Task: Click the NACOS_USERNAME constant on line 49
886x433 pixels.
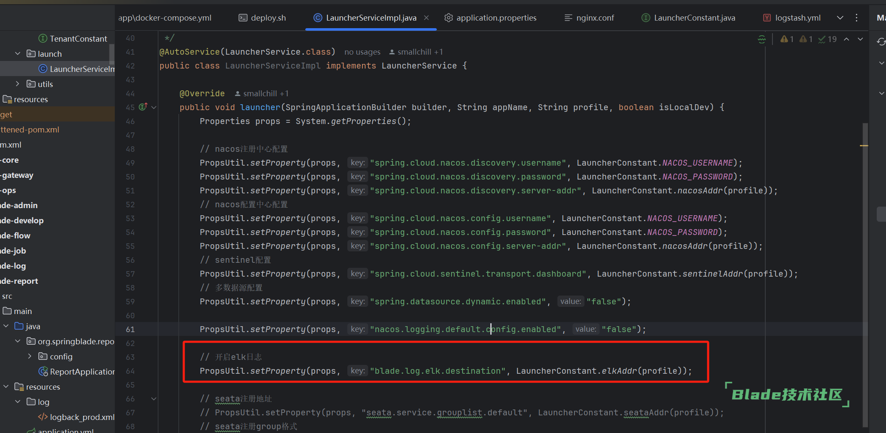Action: click(698, 163)
